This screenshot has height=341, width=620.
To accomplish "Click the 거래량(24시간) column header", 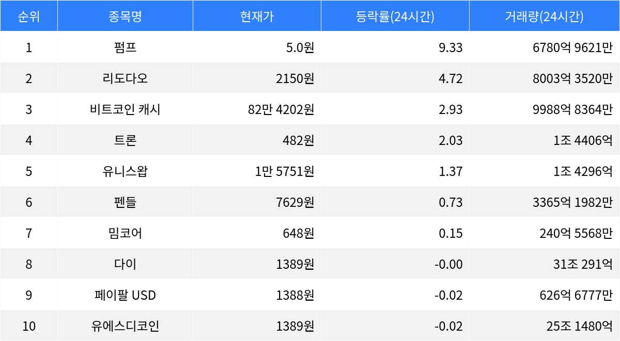I will (x=545, y=16).
